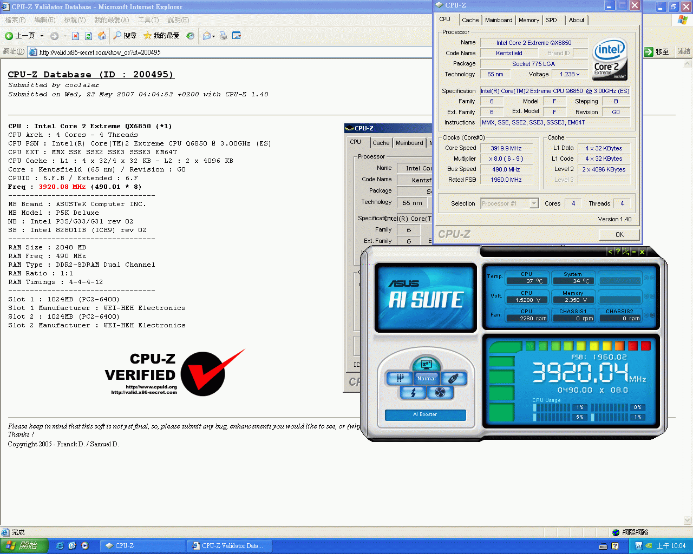Screen dimensions: 693x554
Task: Click the fan blade icon in AI Suite
Action: (440, 392)
